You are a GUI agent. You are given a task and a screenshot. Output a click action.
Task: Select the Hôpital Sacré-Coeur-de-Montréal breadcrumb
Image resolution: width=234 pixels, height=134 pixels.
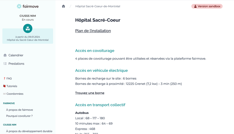[x=97, y=6]
